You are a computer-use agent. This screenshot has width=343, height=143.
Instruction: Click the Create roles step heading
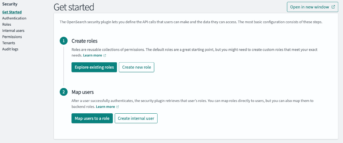(x=84, y=41)
